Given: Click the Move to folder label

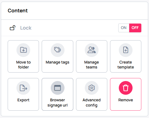Looking at the screenshot, I should pyautogui.click(x=23, y=65).
